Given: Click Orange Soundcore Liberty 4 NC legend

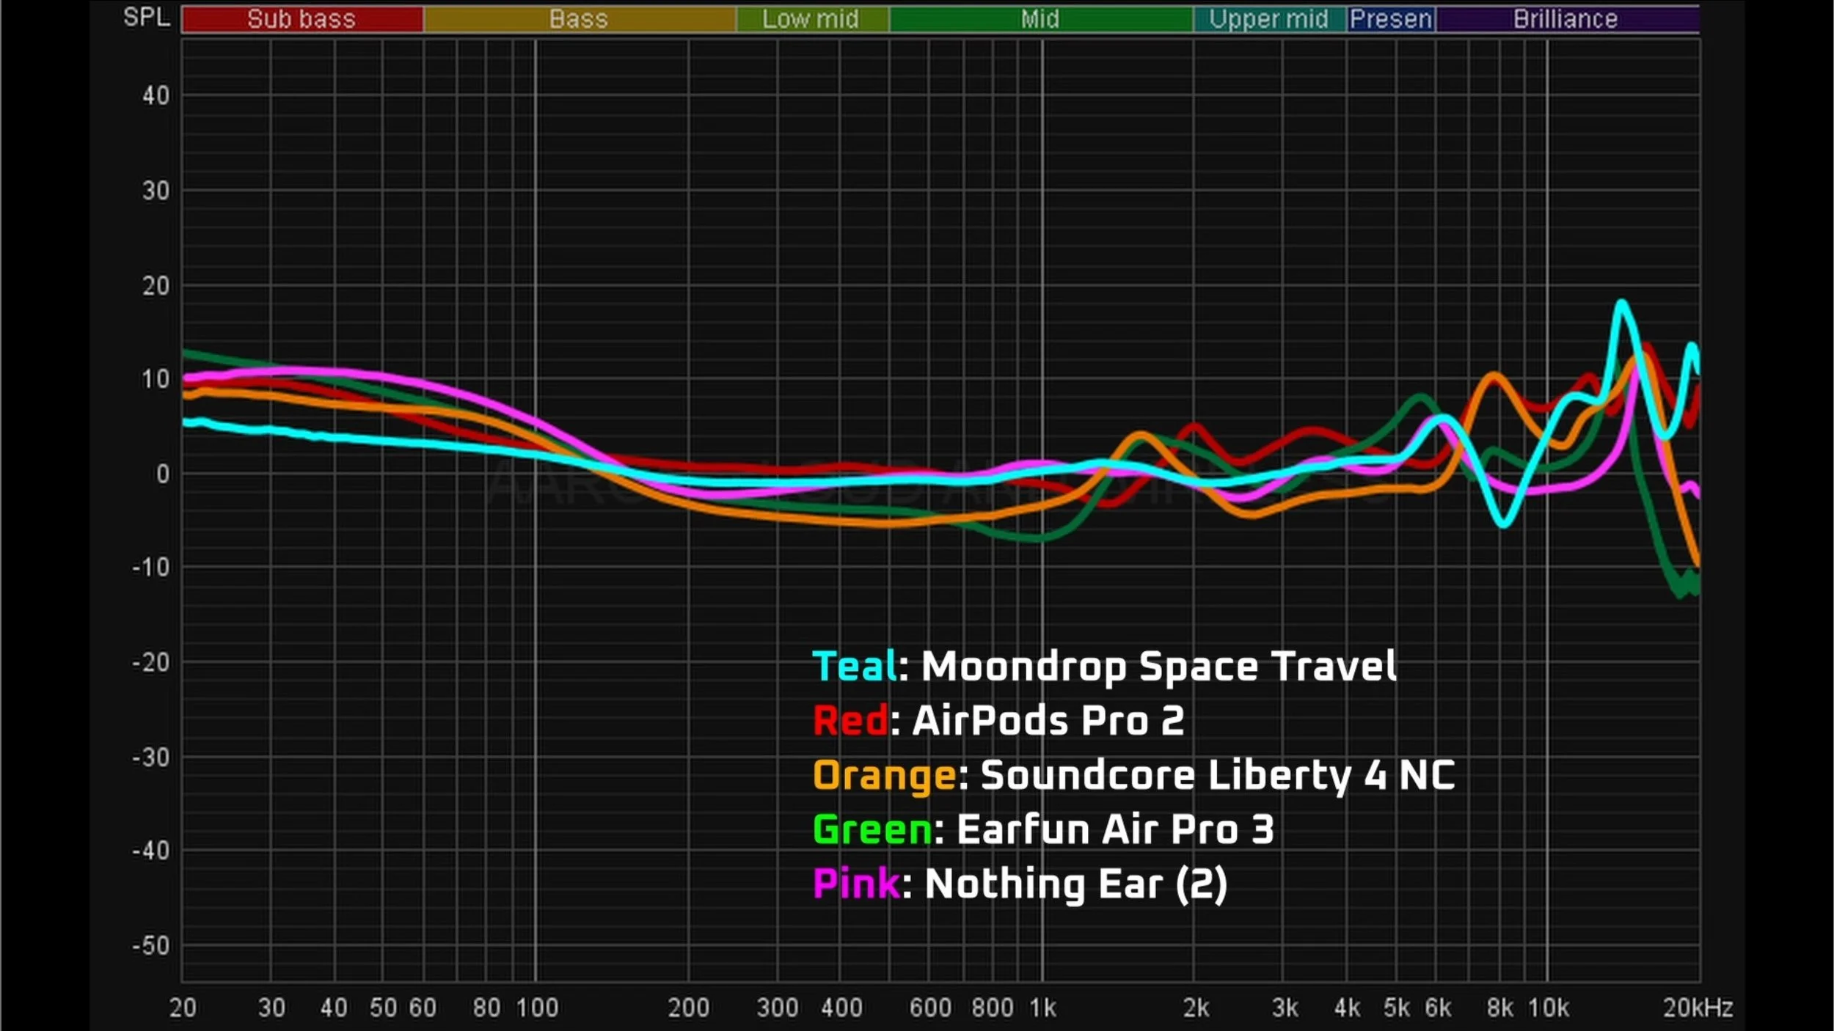Looking at the screenshot, I should point(1133,775).
